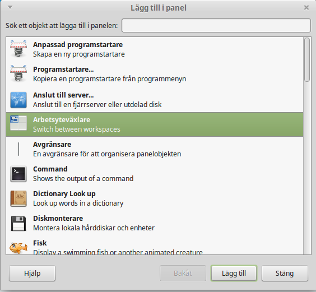316x292 pixels.
Task: Click the Lägg till button
Action: coord(234,274)
